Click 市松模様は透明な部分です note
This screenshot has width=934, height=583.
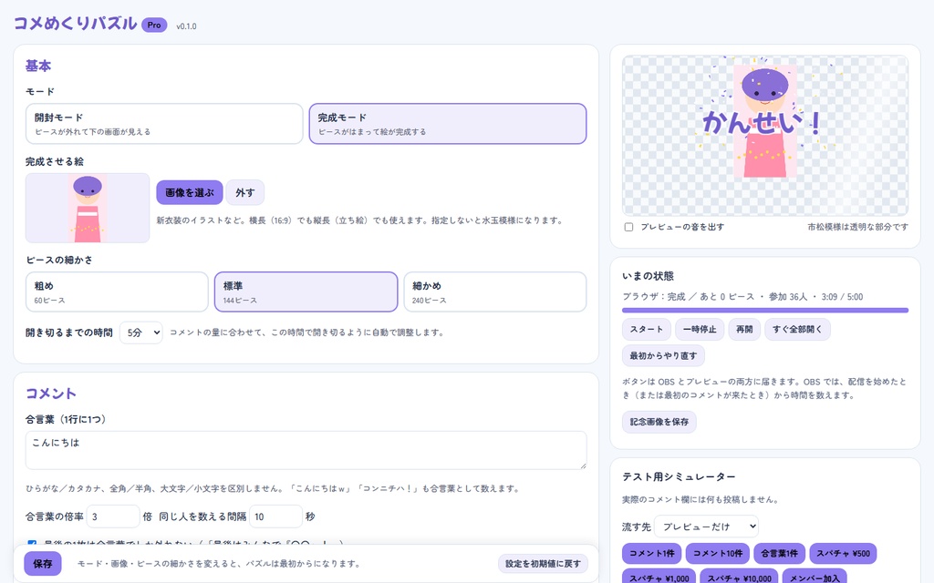857,227
